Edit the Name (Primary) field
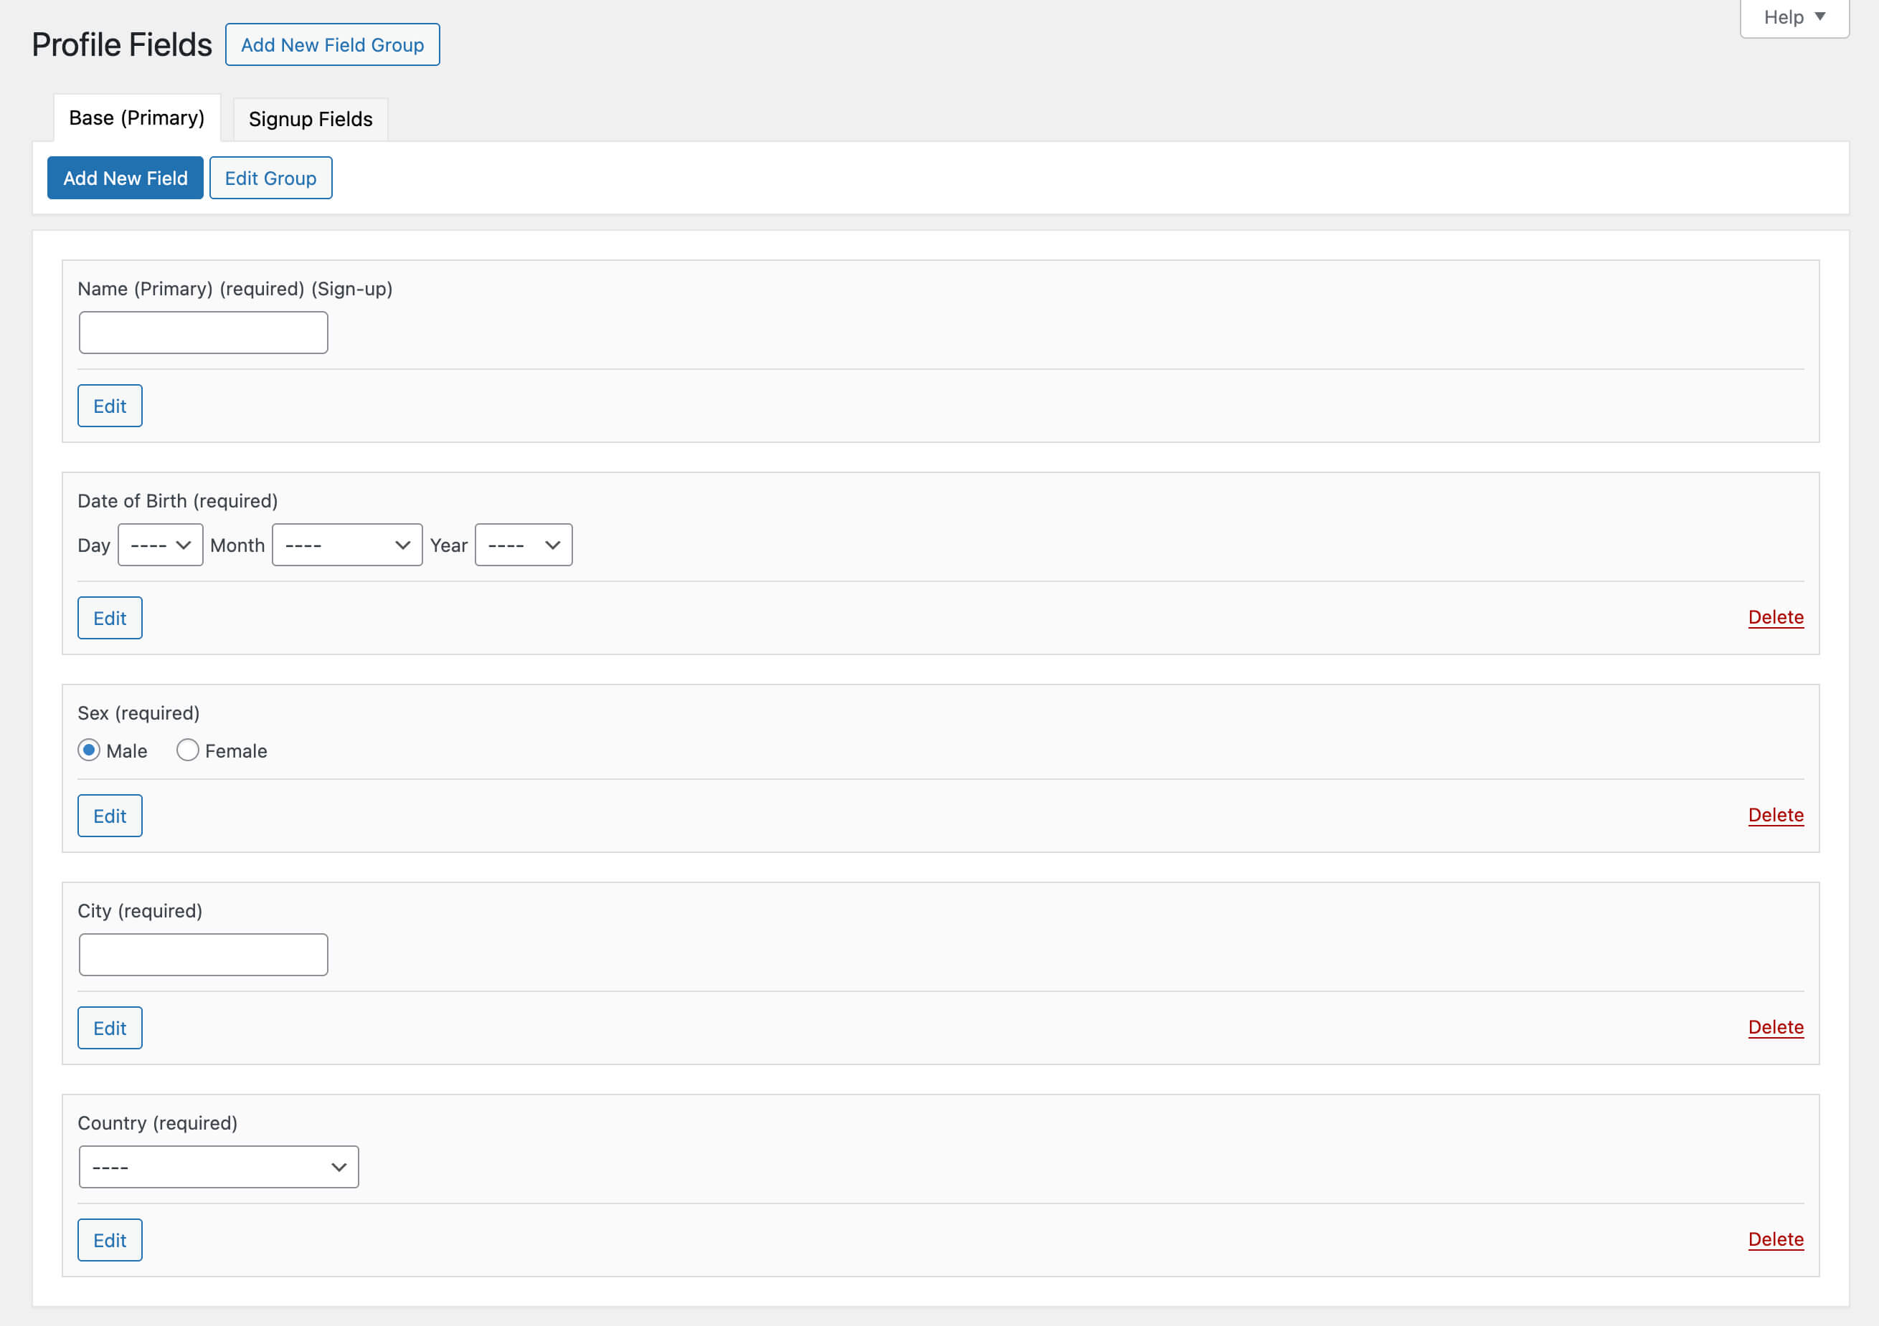1879x1326 pixels. pos(110,406)
